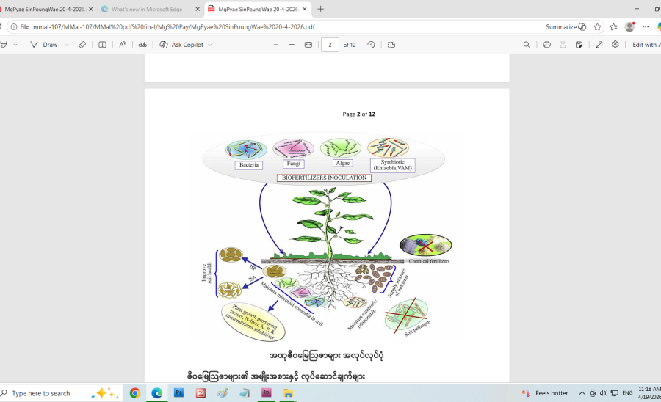Open the Save as icon with pencil

coord(579,45)
